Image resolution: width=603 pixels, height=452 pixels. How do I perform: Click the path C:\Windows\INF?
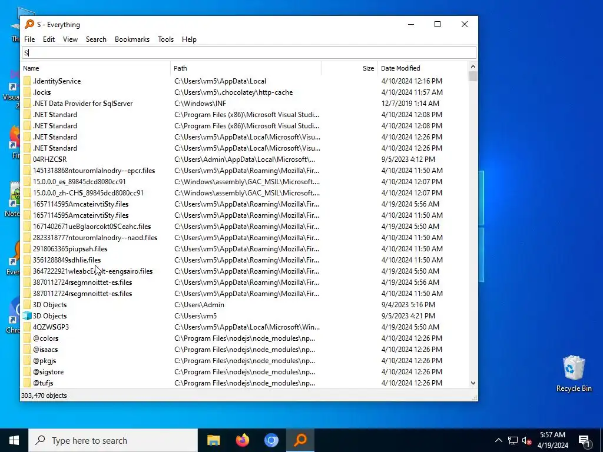coord(200,104)
